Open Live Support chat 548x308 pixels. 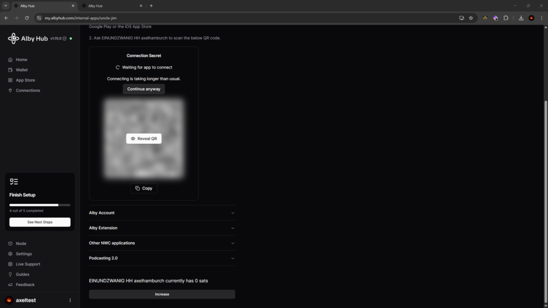[x=28, y=264]
